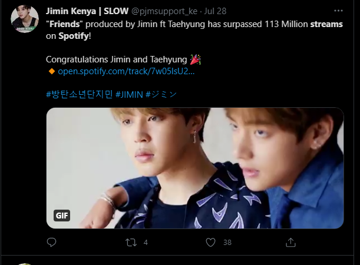
Task: Click the party popper emoji
Action: tap(196, 59)
